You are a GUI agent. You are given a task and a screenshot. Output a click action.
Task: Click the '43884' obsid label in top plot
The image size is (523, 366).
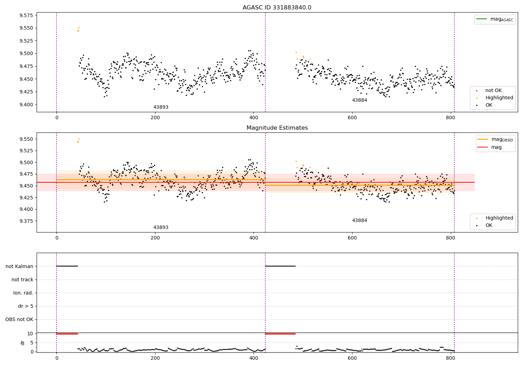tap(359, 100)
